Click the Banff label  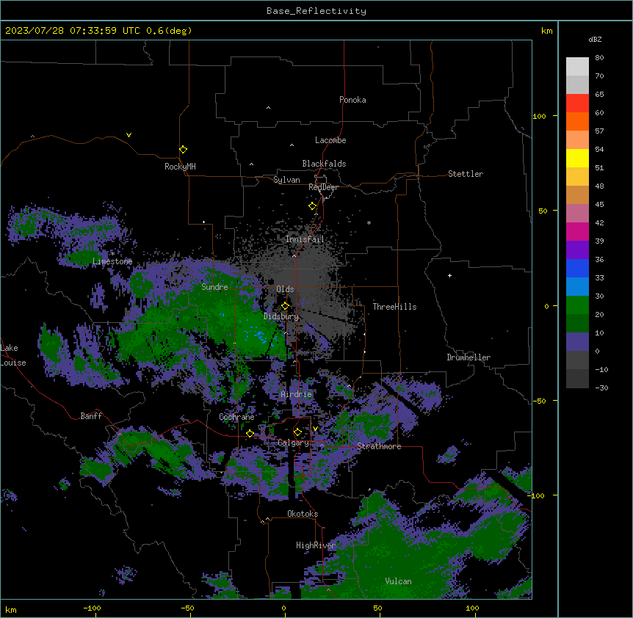point(91,416)
